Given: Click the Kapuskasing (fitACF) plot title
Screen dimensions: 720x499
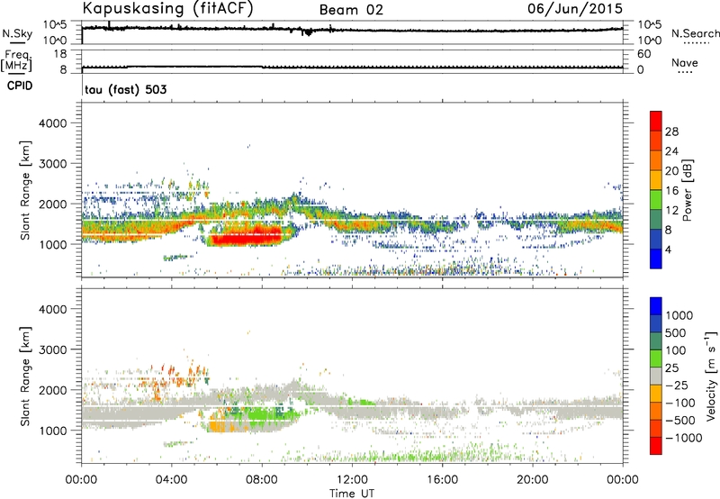Looking at the screenshot, I should [167, 8].
